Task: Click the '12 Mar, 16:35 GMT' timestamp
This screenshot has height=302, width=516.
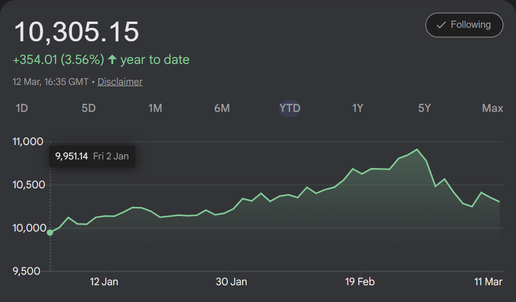Action: click(x=50, y=82)
